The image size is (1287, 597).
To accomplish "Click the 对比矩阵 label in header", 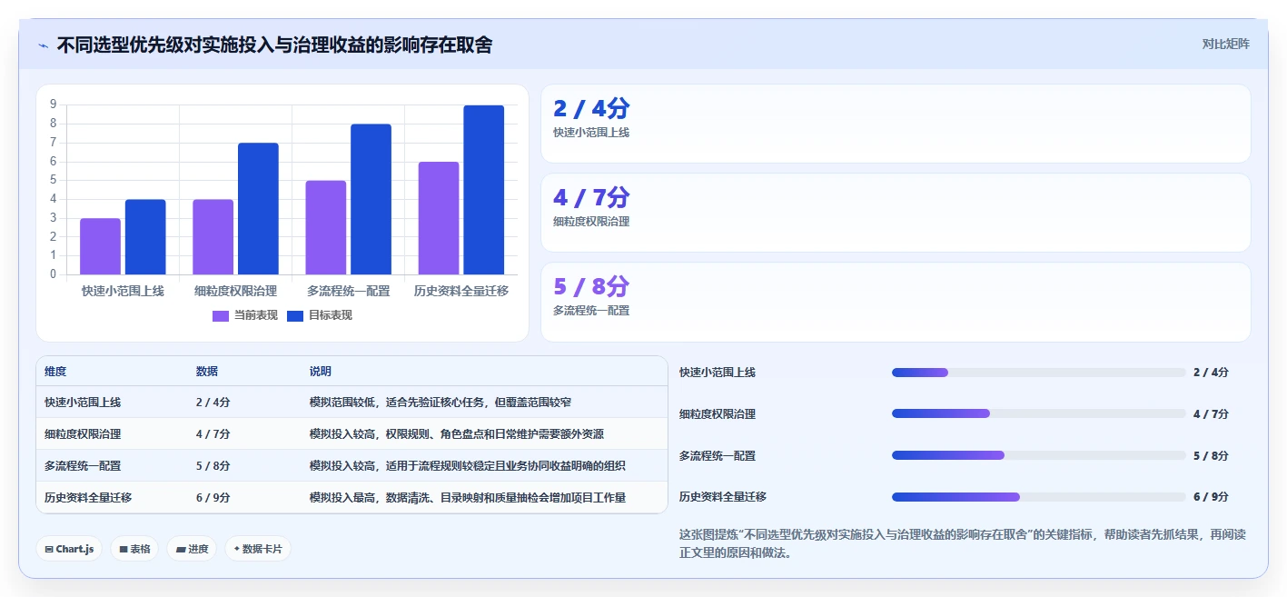I will 1225,44.
